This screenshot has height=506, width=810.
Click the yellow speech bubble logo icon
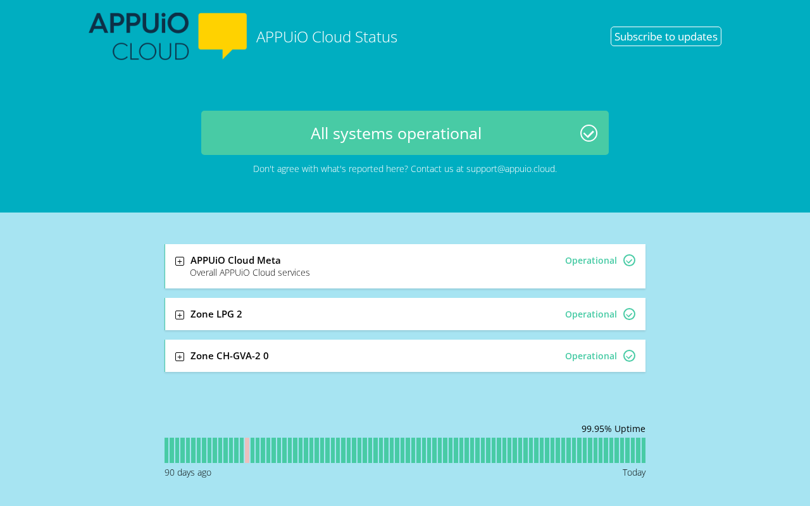click(222, 36)
